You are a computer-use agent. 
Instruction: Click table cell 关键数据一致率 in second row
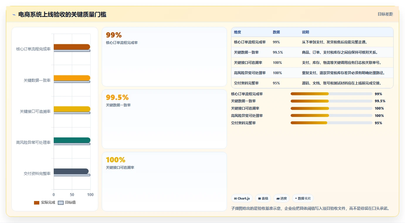pos(246,52)
